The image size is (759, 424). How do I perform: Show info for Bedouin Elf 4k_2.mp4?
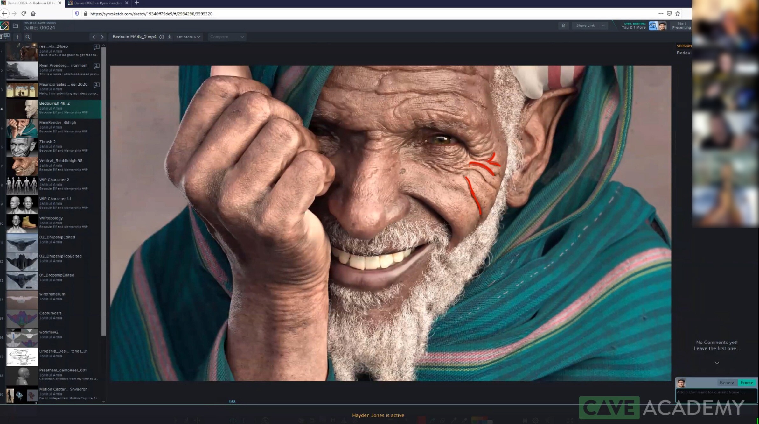point(162,37)
